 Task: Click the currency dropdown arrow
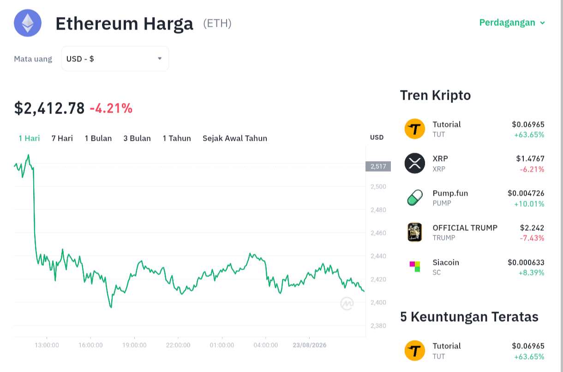click(x=160, y=59)
